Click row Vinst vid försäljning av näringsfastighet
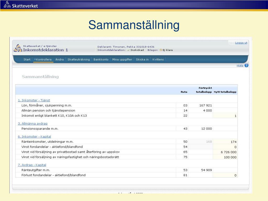The height and width of the screenshot is (201, 268). [x=126, y=157]
